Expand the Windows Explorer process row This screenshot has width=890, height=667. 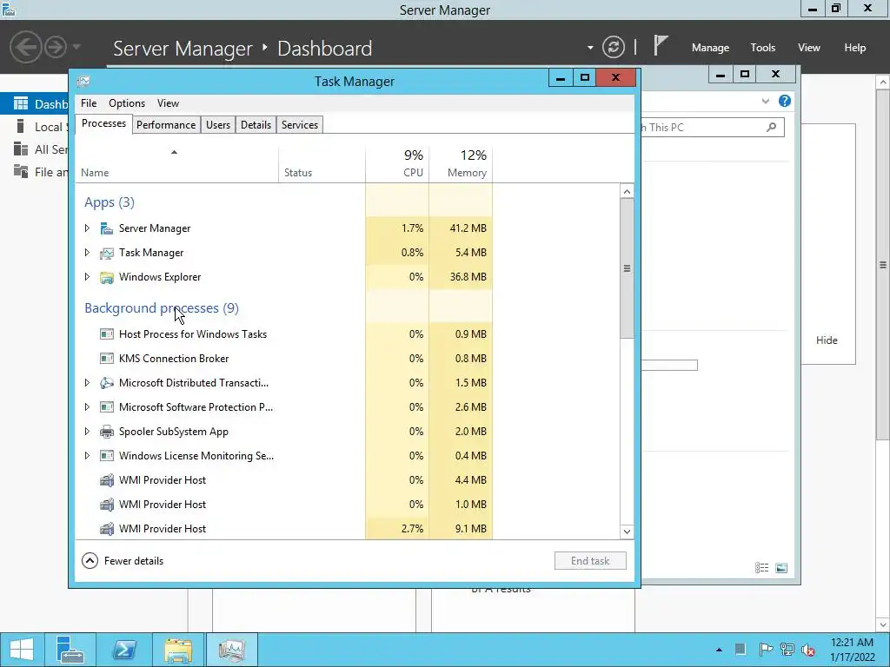[87, 277]
